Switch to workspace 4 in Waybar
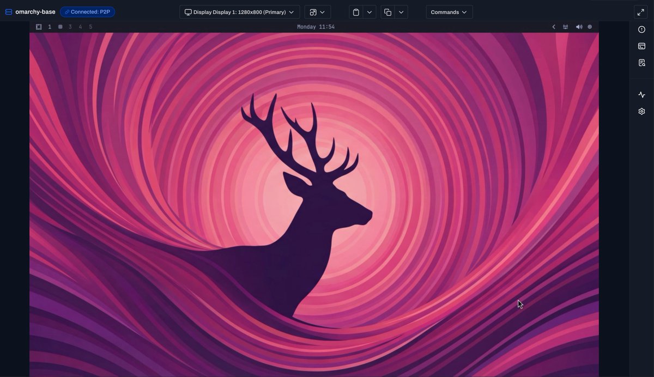The width and height of the screenshot is (654, 377). point(80,27)
